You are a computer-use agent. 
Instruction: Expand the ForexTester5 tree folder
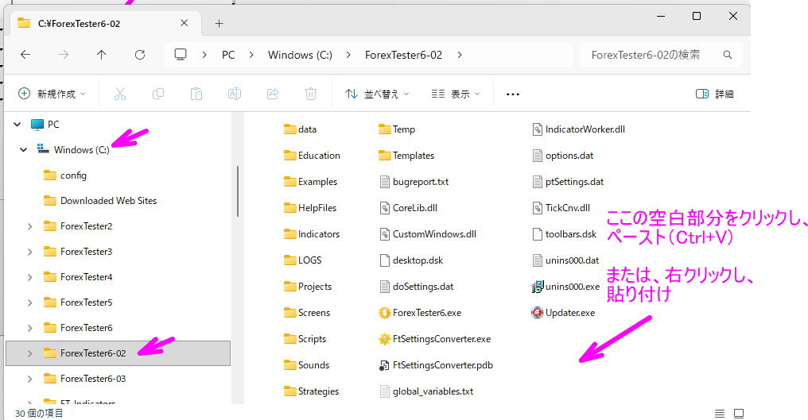point(30,302)
